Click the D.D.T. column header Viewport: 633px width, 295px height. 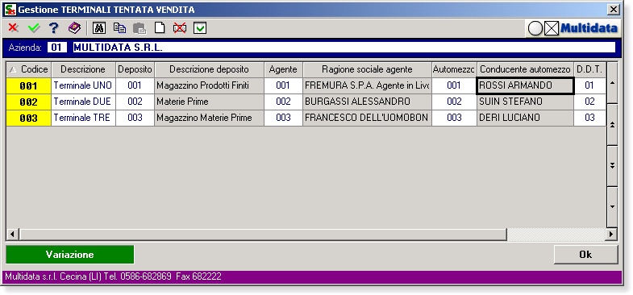(x=589, y=69)
